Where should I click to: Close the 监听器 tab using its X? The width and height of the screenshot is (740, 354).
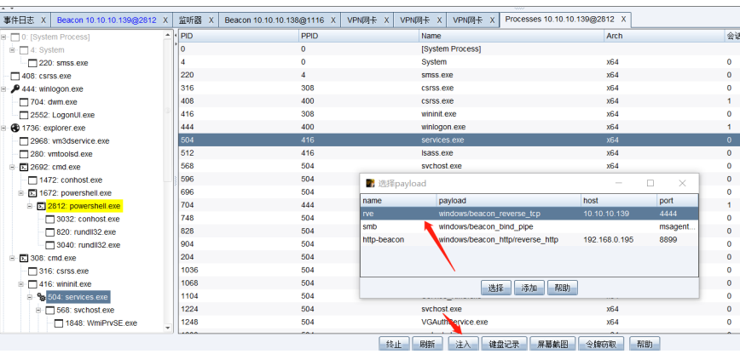pyautogui.click(x=211, y=19)
